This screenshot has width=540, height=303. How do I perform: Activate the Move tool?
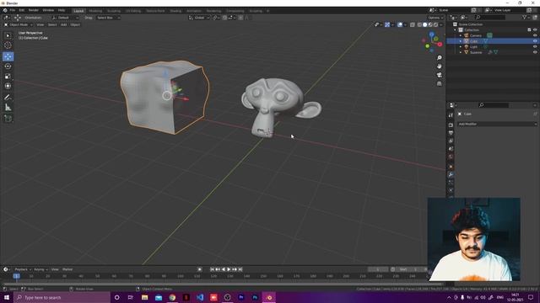coord(8,56)
